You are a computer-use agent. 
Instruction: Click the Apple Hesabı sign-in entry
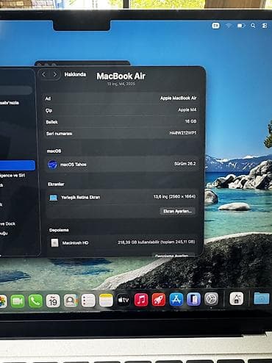click(x=10, y=102)
